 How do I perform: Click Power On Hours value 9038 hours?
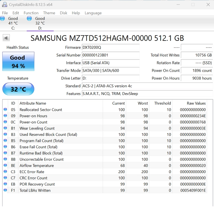click(197, 78)
